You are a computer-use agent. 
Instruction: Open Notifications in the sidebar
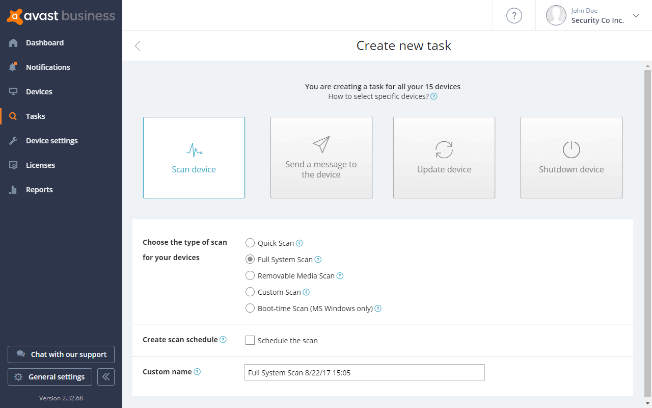48,67
